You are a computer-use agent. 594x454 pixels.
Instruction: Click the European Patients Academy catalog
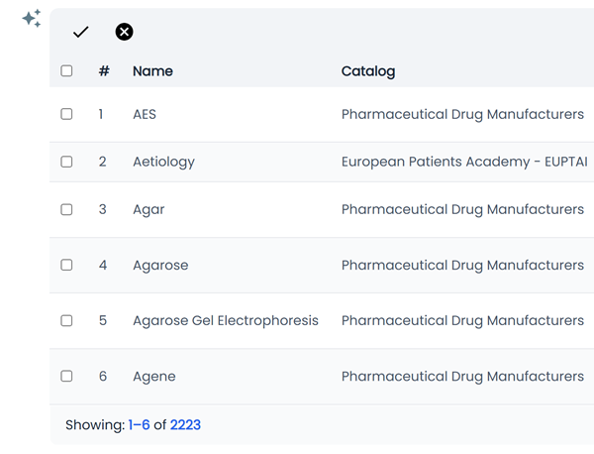(x=463, y=162)
